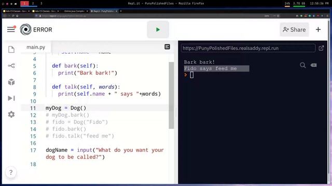Viewport: 332px width, 186px height.
Task: Click the 24% CPU indicator in the system bar
Action: tap(287, 4)
